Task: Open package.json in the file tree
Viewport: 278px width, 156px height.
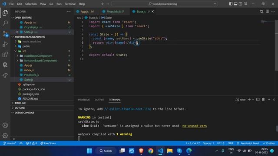Action: point(30,94)
